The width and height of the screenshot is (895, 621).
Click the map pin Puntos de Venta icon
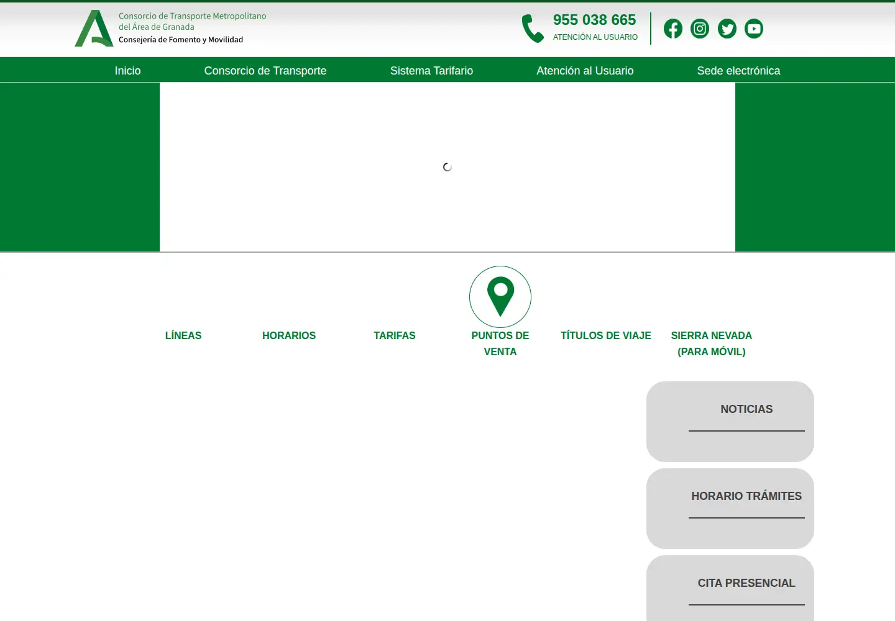click(x=500, y=297)
